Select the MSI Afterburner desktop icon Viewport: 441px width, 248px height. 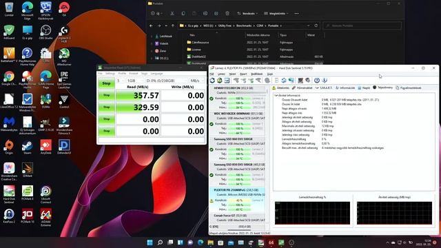pyautogui.click(x=64, y=56)
